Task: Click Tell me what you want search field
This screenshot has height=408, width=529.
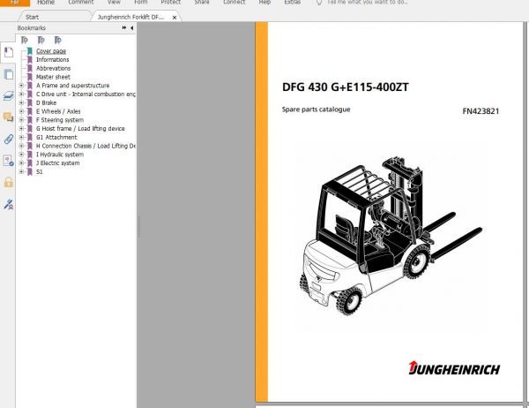Action: [368, 3]
